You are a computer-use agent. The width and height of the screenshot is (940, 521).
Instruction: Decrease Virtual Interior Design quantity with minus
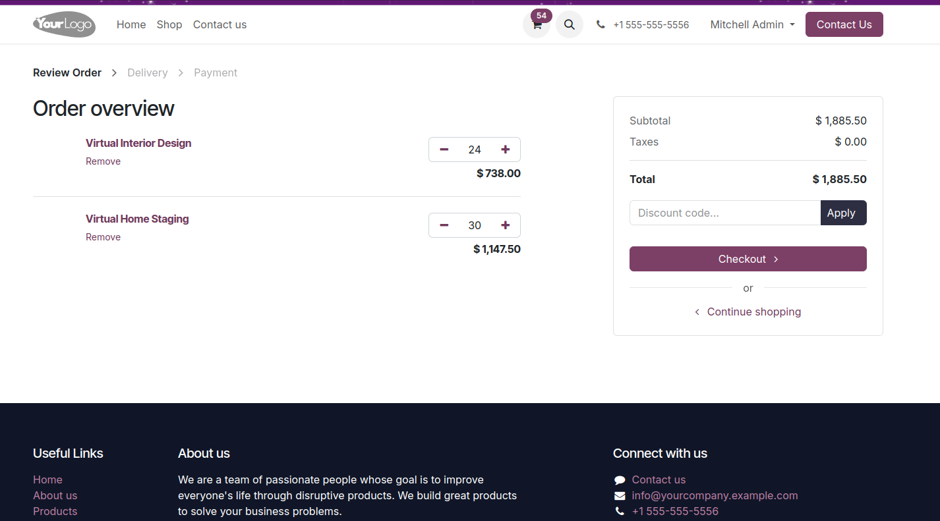(444, 150)
